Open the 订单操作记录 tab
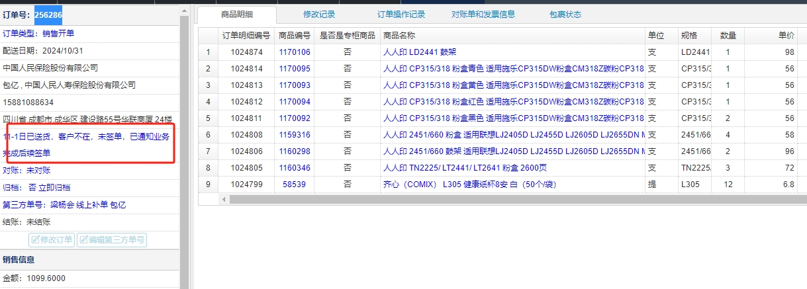Viewport: 807px width, 289px height. point(401,14)
